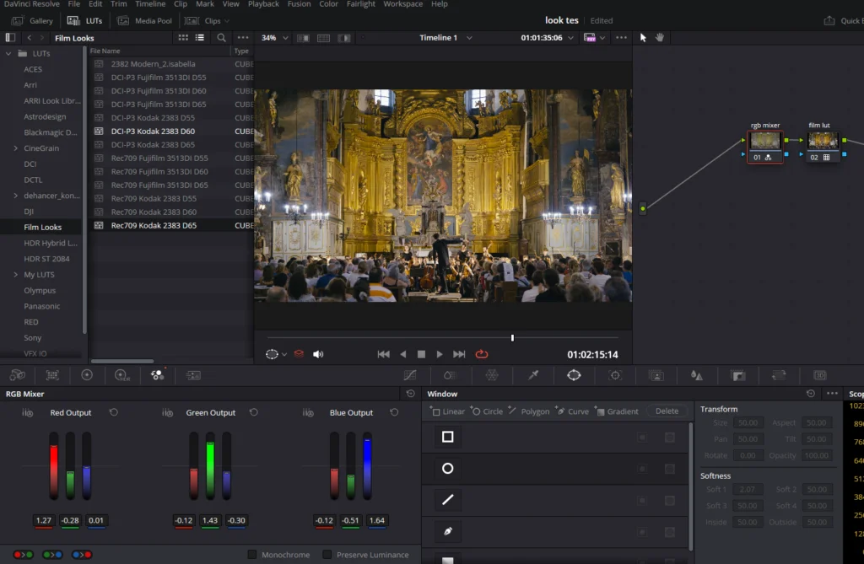The height and width of the screenshot is (564, 864).
Task: Open the Tracker palette
Action: 615,374
